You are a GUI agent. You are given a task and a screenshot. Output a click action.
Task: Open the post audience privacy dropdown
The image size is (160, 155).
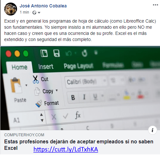(37, 13)
